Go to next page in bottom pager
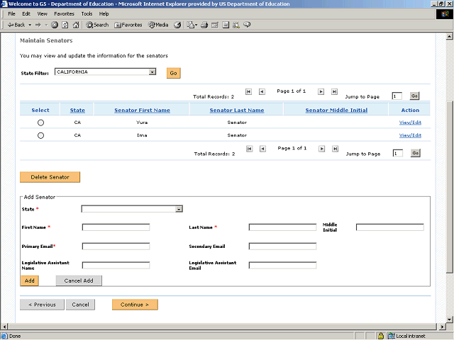The image size is (454, 340). pos(321,149)
